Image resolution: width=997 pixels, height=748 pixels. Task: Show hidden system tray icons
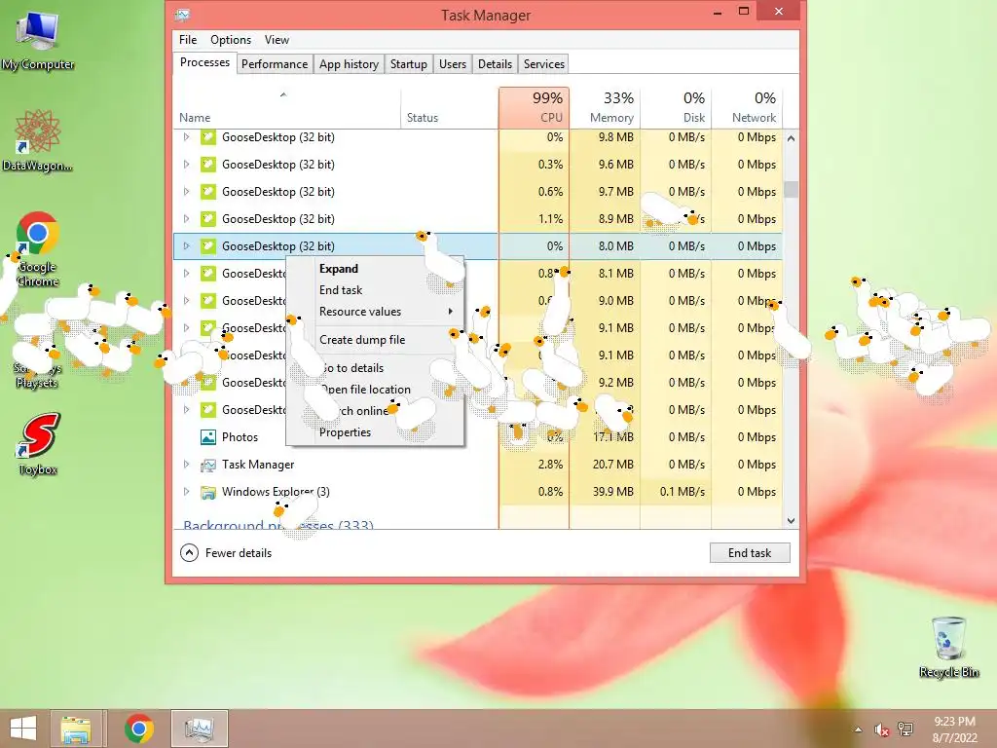coord(859,729)
